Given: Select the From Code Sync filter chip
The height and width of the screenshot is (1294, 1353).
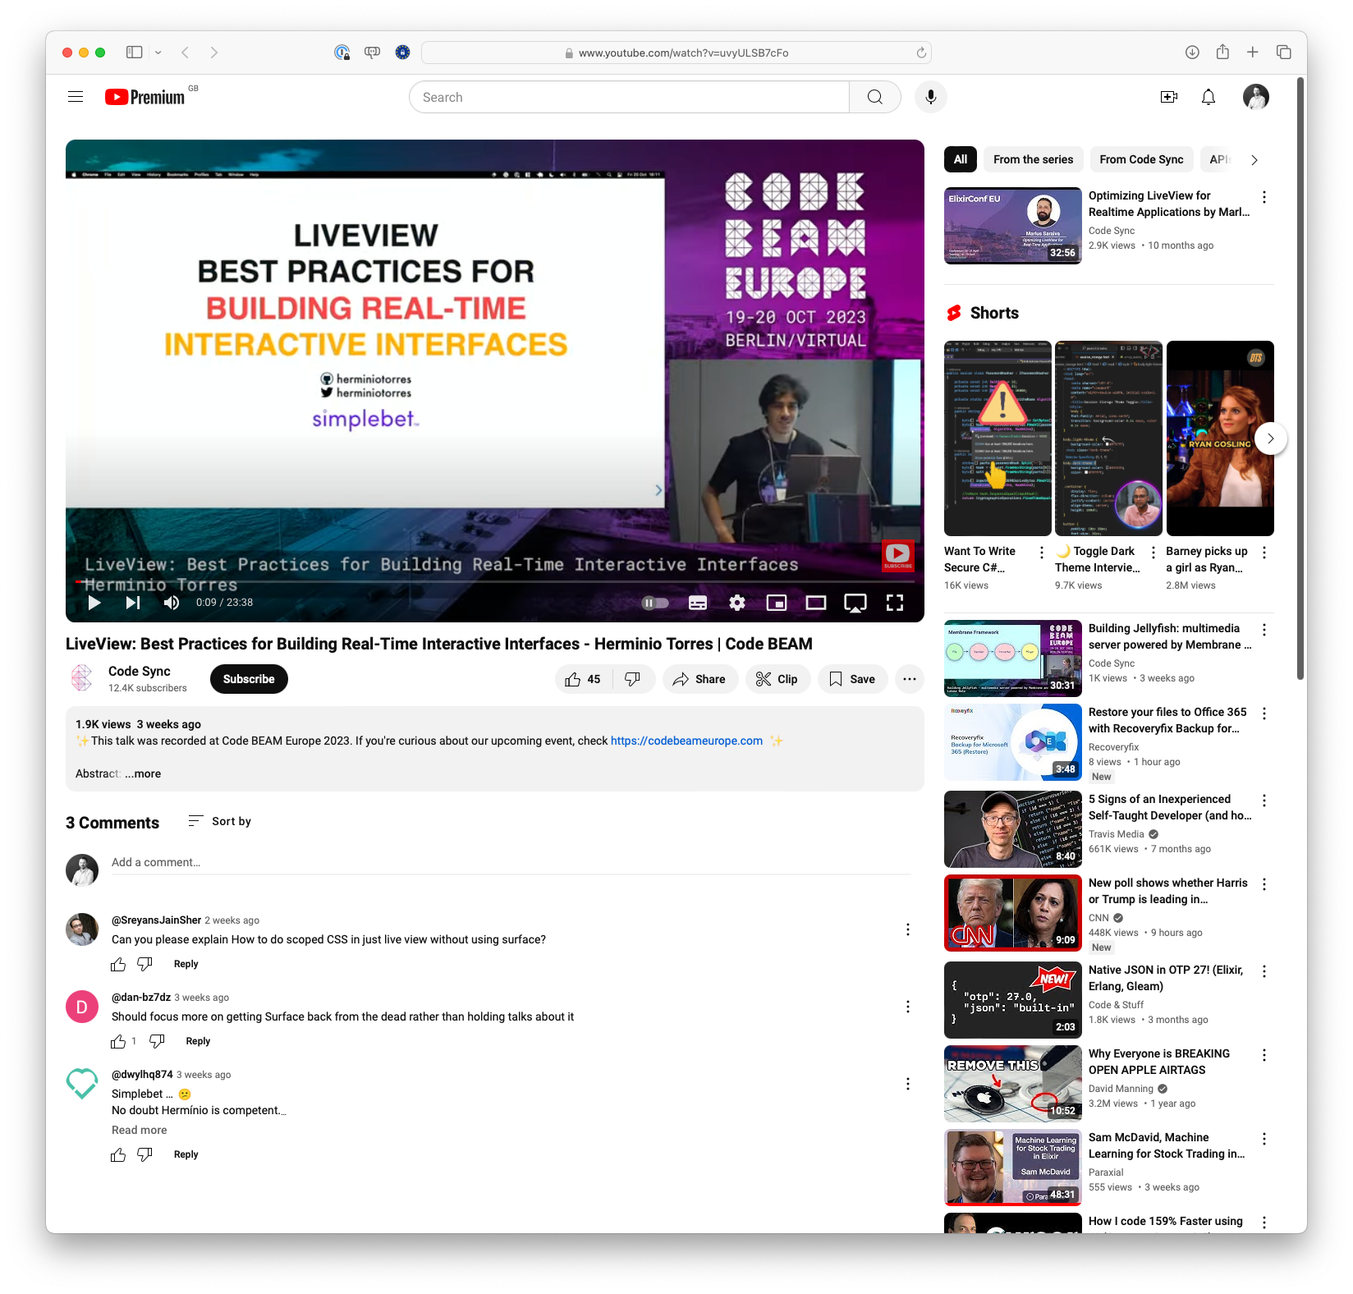Looking at the screenshot, I should (1141, 159).
